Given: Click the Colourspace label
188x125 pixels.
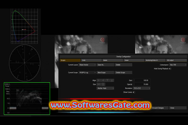Looking at the screenshot, I should coord(164,65).
